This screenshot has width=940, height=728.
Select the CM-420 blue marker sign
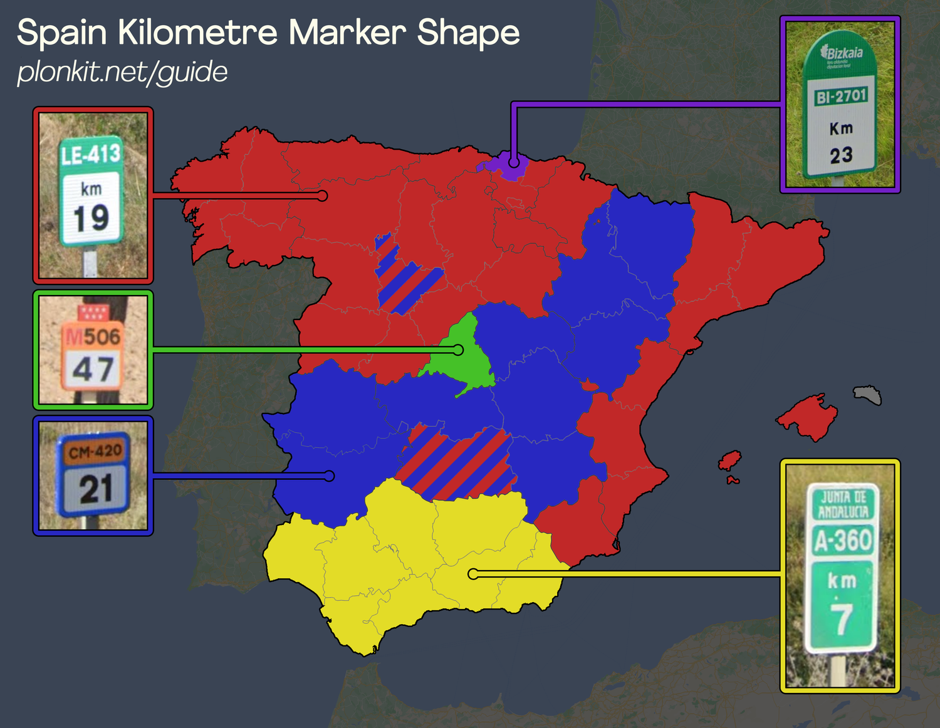(x=93, y=475)
